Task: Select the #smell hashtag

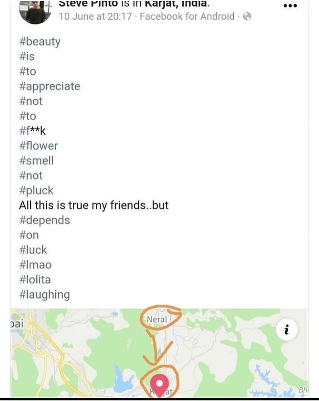Action: click(x=36, y=161)
